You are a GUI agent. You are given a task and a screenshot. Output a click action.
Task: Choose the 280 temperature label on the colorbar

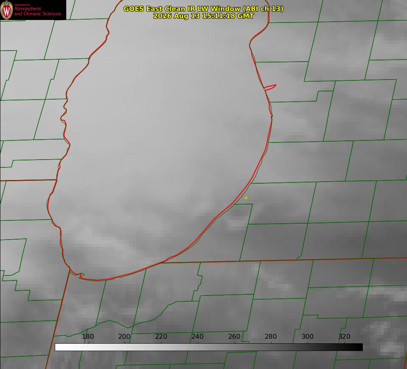(x=271, y=336)
